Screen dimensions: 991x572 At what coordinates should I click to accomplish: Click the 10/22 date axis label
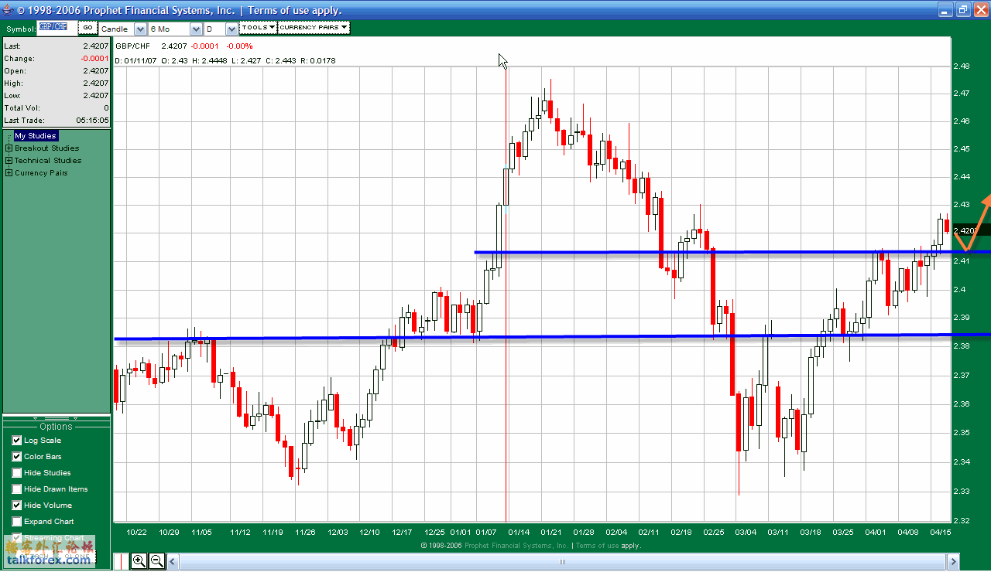(x=136, y=533)
